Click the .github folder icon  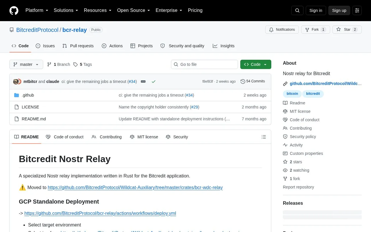[17, 95]
